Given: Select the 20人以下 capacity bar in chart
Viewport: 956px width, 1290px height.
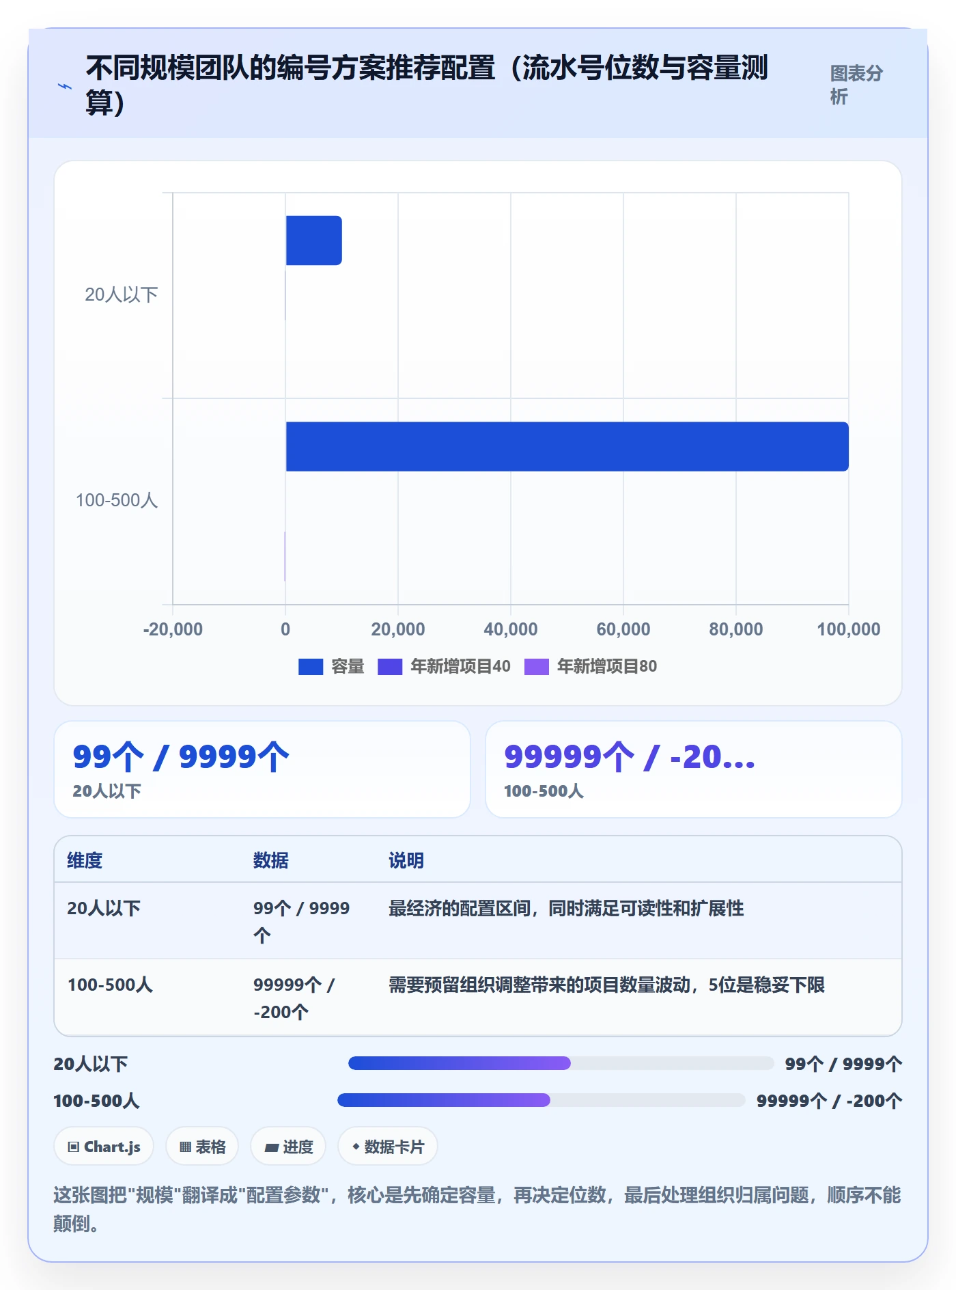Looking at the screenshot, I should [x=313, y=241].
